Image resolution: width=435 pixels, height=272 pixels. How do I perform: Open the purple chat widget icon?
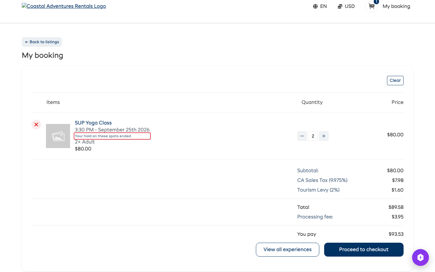coord(420,257)
